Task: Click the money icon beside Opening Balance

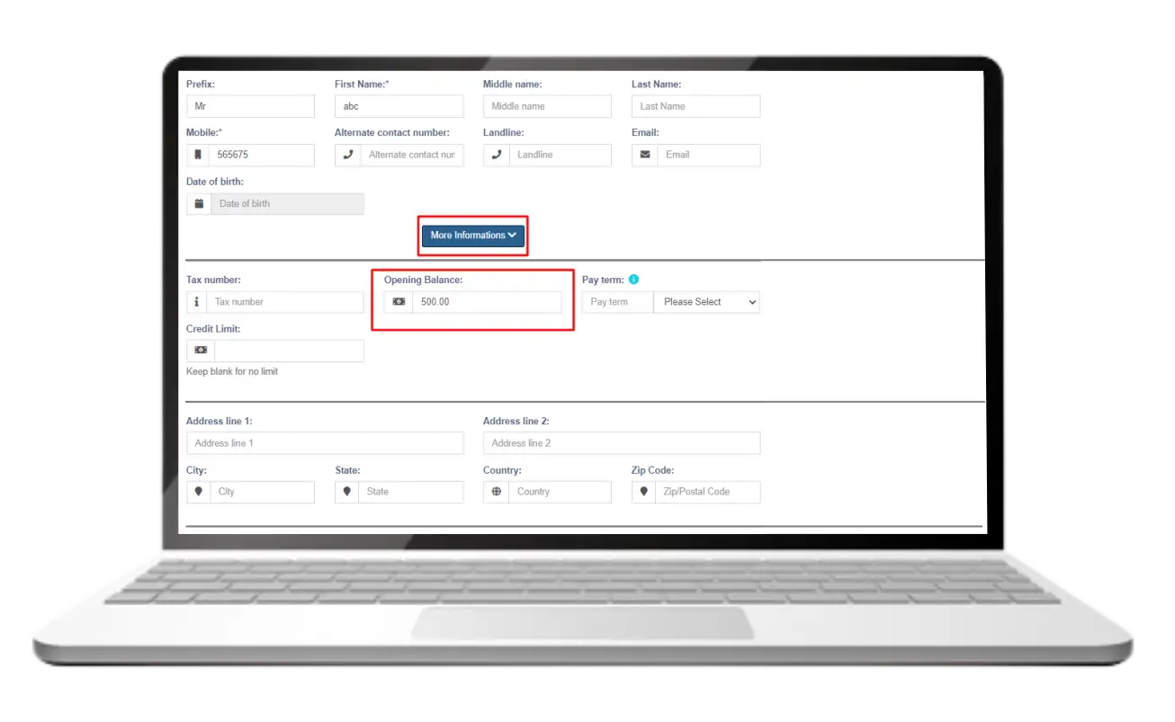Action: (399, 302)
